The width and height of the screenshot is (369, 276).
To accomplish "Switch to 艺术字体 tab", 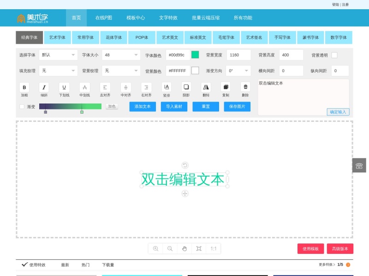I will (57, 38).
